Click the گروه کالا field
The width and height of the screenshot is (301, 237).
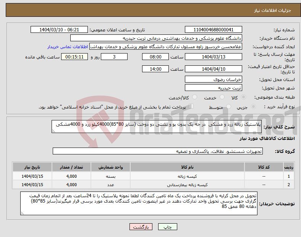(x=158, y=151)
